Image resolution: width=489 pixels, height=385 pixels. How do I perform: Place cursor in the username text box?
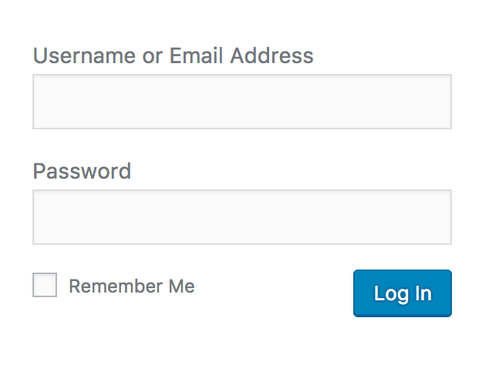pyautogui.click(x=241, y=102)
